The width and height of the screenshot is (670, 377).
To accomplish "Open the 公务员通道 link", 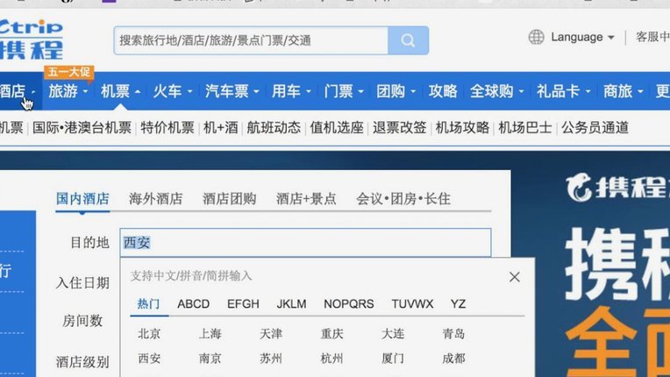I will click(595, 128).
